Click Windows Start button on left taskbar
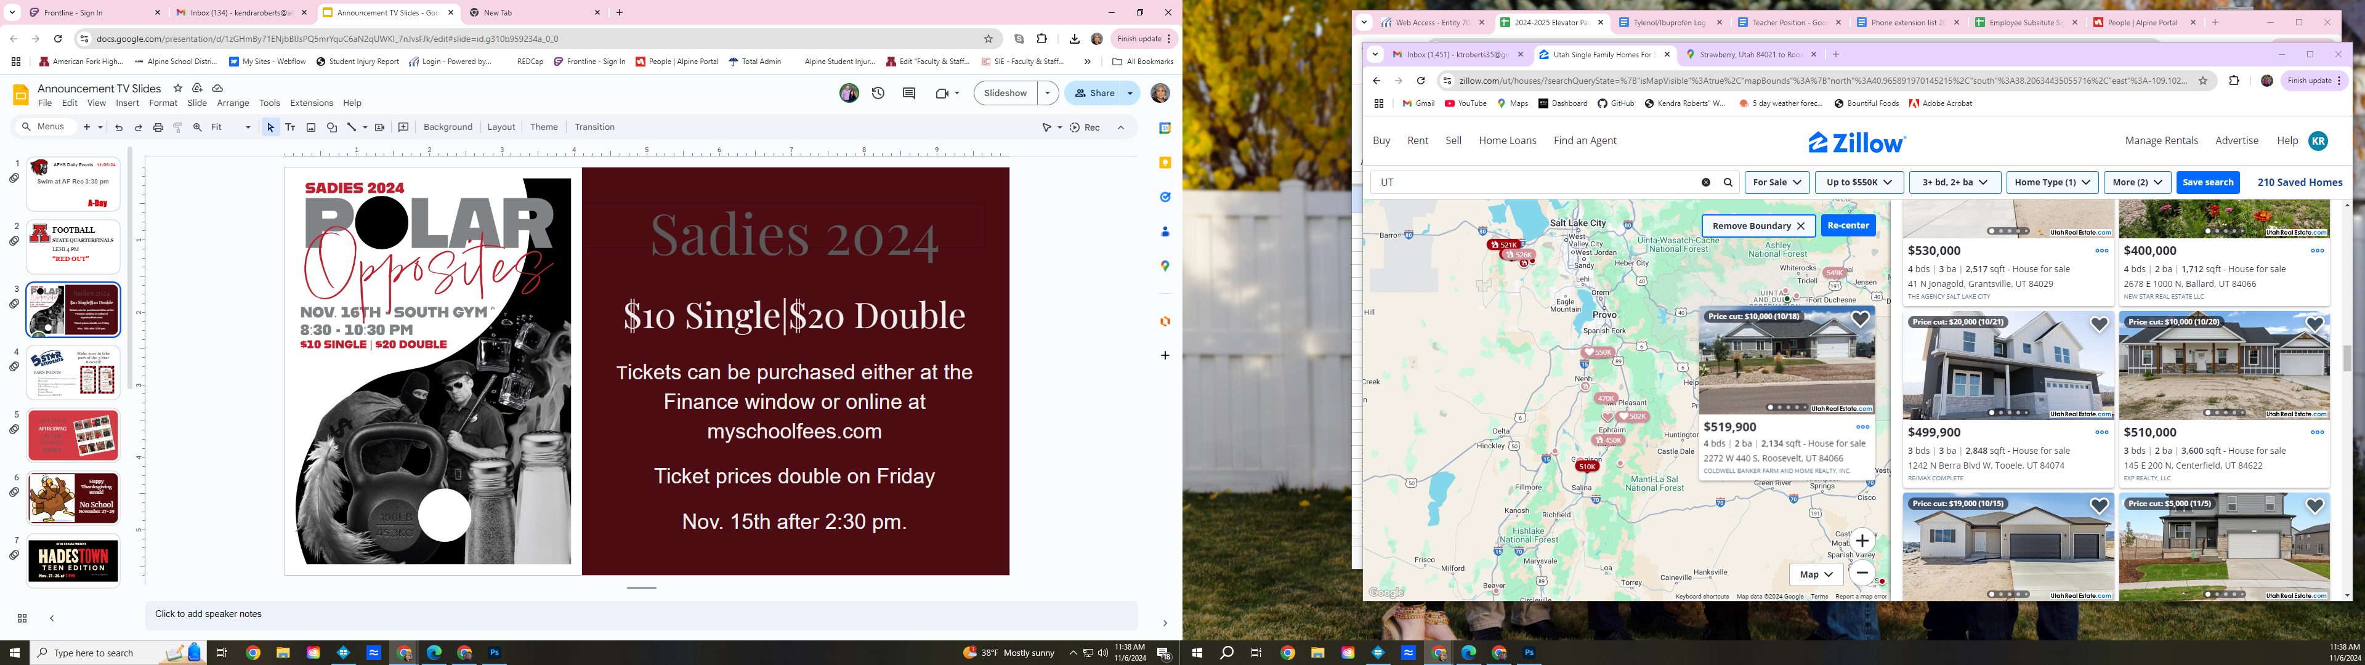Image resolution: width=2365 pixels, height=665 pixels. click(x=15, y=653)
